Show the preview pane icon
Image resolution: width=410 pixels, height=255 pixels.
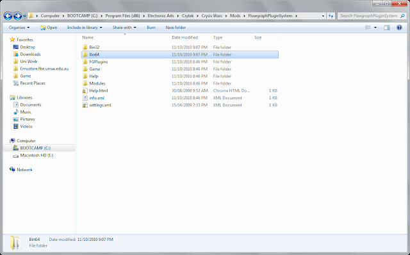pos(387,28)
